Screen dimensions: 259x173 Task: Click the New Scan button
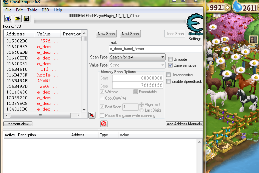coord(106,34)
